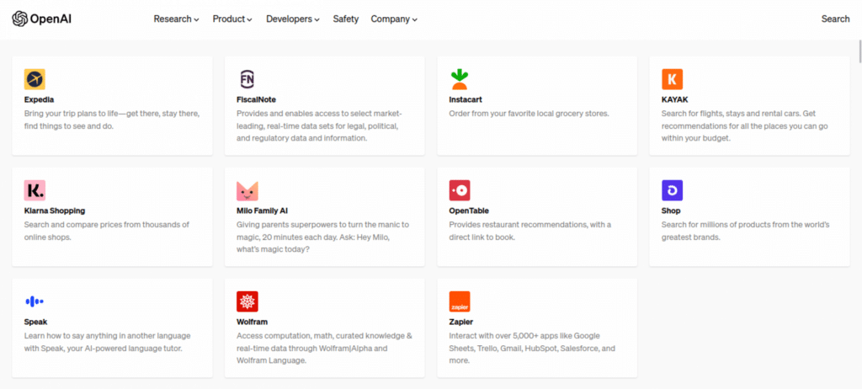The width and height of the screenshot is (862, 389).
Task: Click the red OpenTable icon
Action: 460,190
